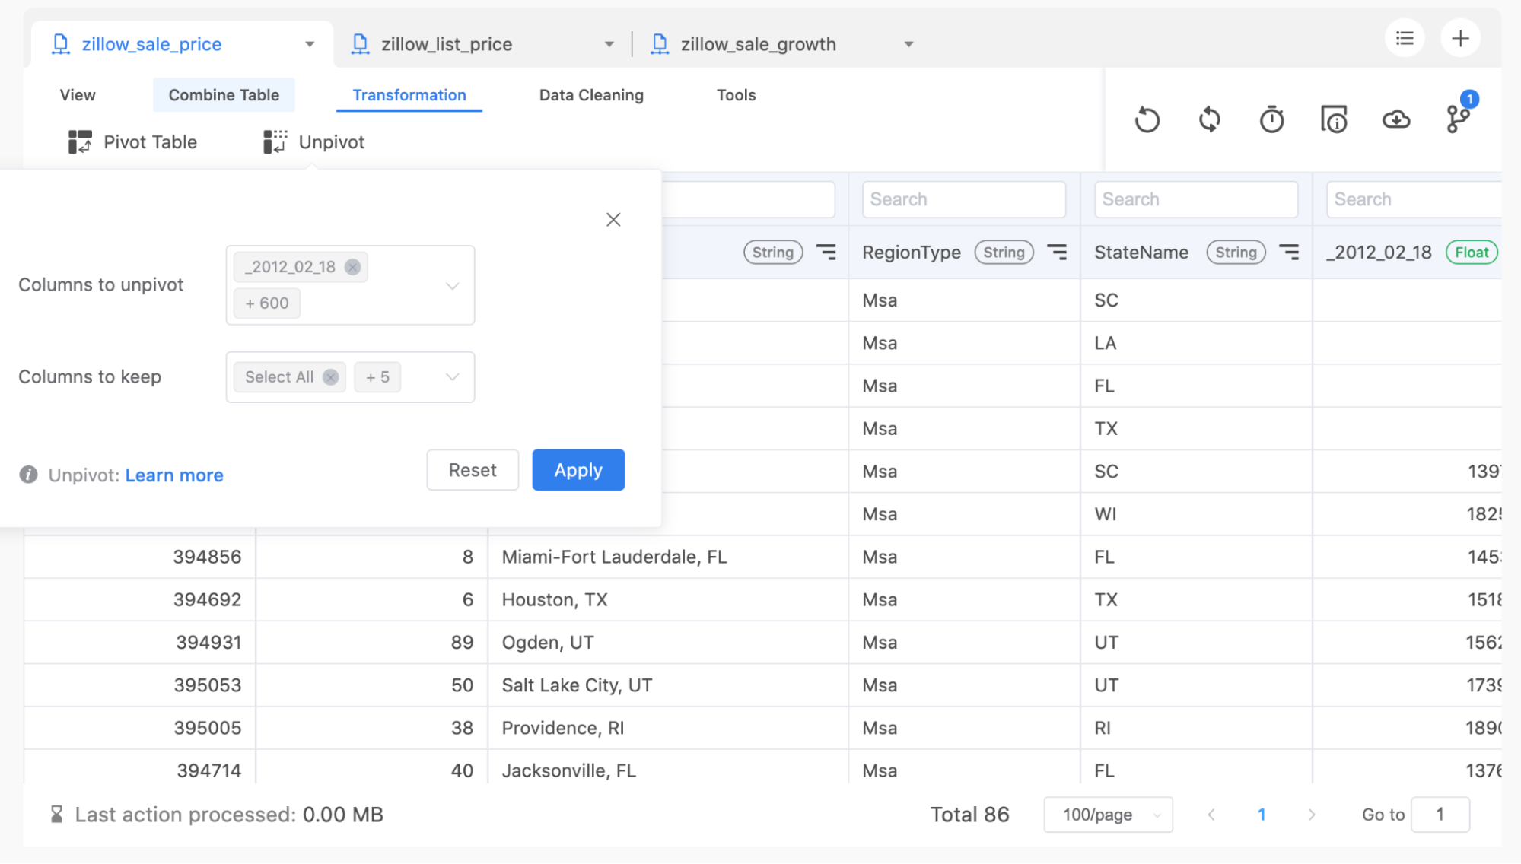Viewport: 1521px width, 864px height.
Task: Click the undo arrow icon
Action: [1147, 119]
